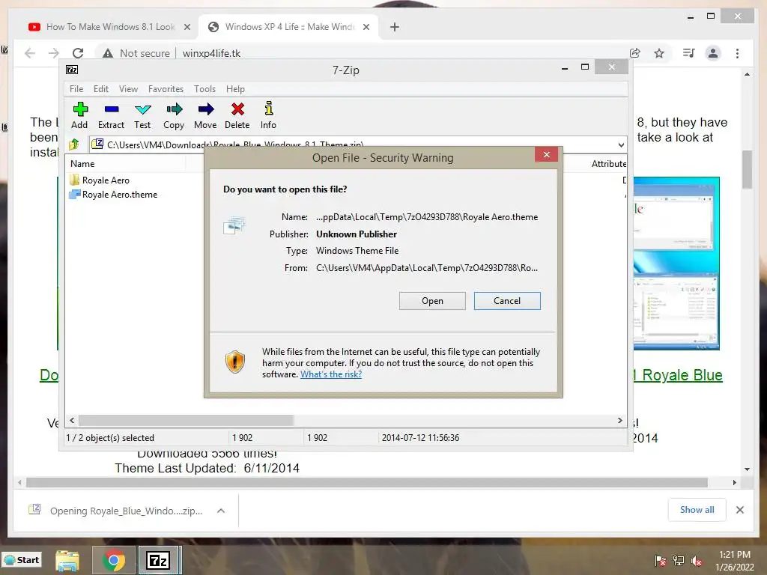The image size is (767, 575).
Task: Click the Info toolbar icon
Action: [x=268, y=115]
